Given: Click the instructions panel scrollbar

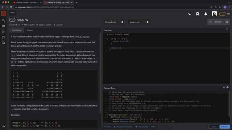Looking at the screenshot, I should click(100, 73).
